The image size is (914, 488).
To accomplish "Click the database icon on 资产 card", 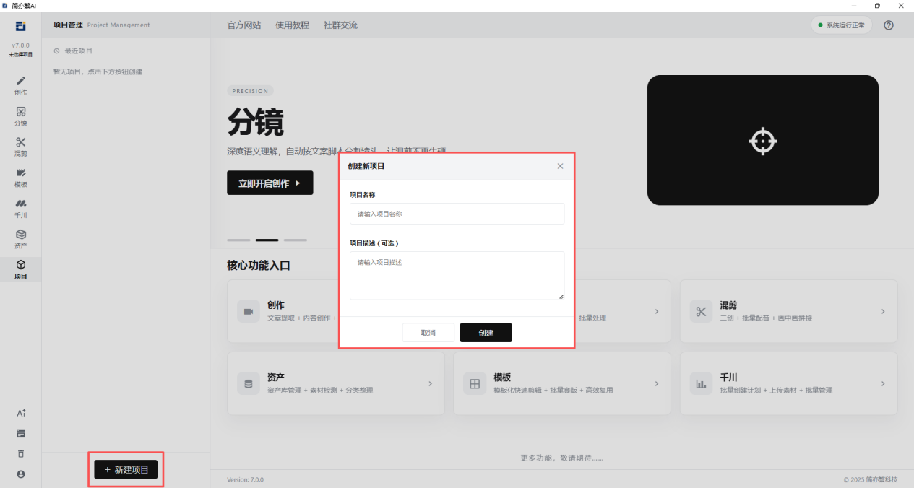I will [x=249, y=383].
